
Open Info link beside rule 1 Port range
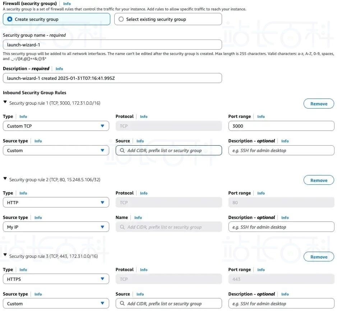pos(261,116)
